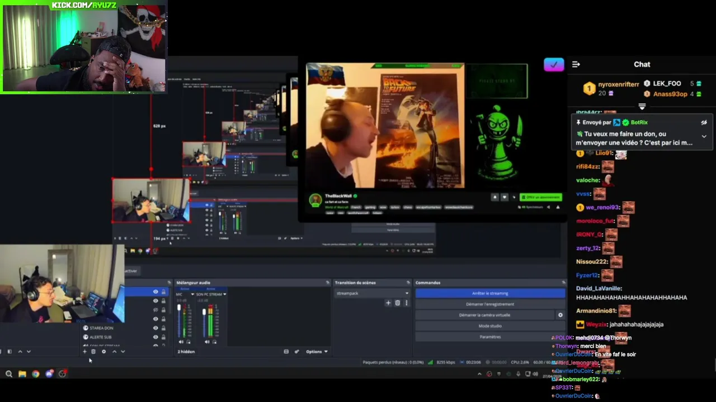Viewport: 716px width, 402px height.
Task: Show hidden system tray icons
Action: coord(479,374)
